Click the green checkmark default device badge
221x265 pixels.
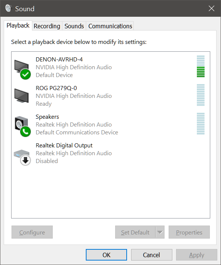pyautogui.click(x=26, y=74)
